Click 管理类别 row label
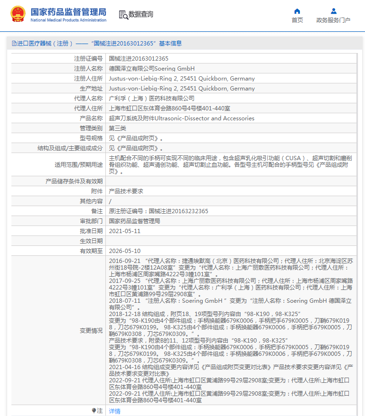This screenshot has height=416, width=365. click(x=91, y=128)
